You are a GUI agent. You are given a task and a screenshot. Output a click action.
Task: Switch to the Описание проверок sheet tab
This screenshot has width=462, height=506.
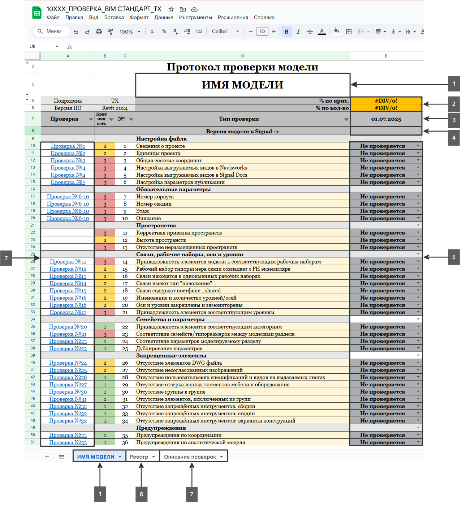[x=190, y=457]
